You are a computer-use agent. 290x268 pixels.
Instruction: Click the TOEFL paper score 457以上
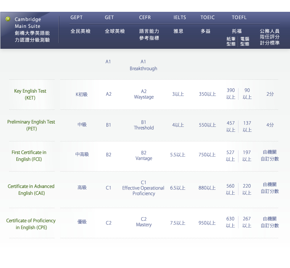point(231,127)
